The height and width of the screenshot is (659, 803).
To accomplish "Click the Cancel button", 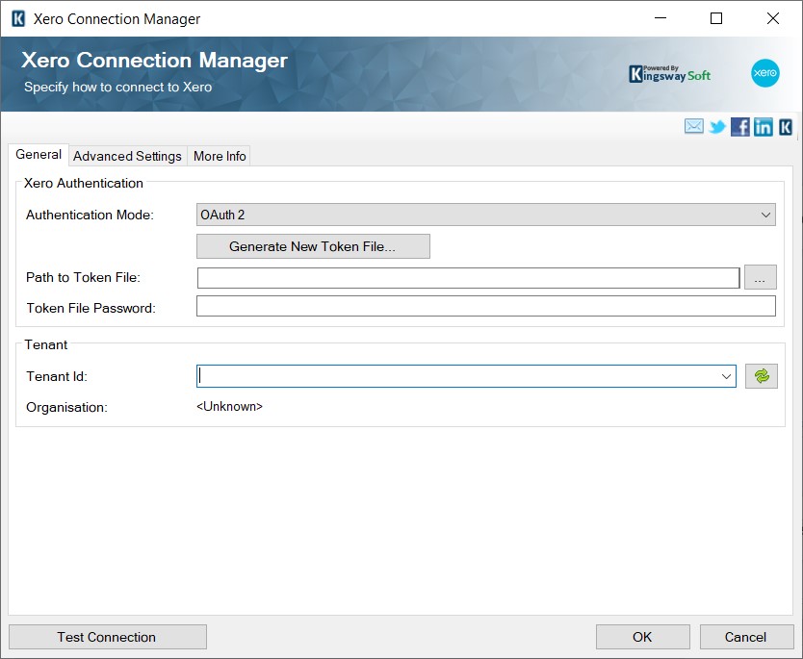I will click(746, 637).
